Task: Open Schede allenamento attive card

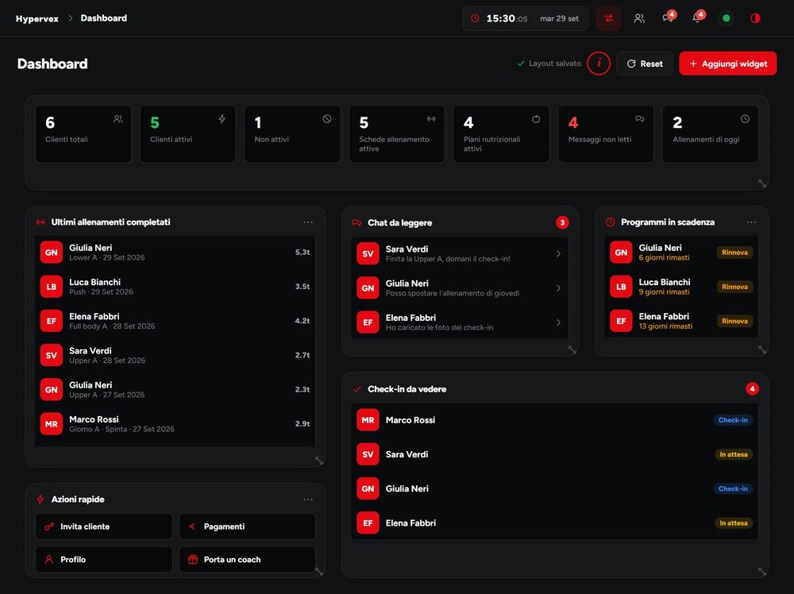Action: (397, 133)
